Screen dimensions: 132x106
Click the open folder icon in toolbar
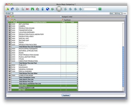coord(7,9)
